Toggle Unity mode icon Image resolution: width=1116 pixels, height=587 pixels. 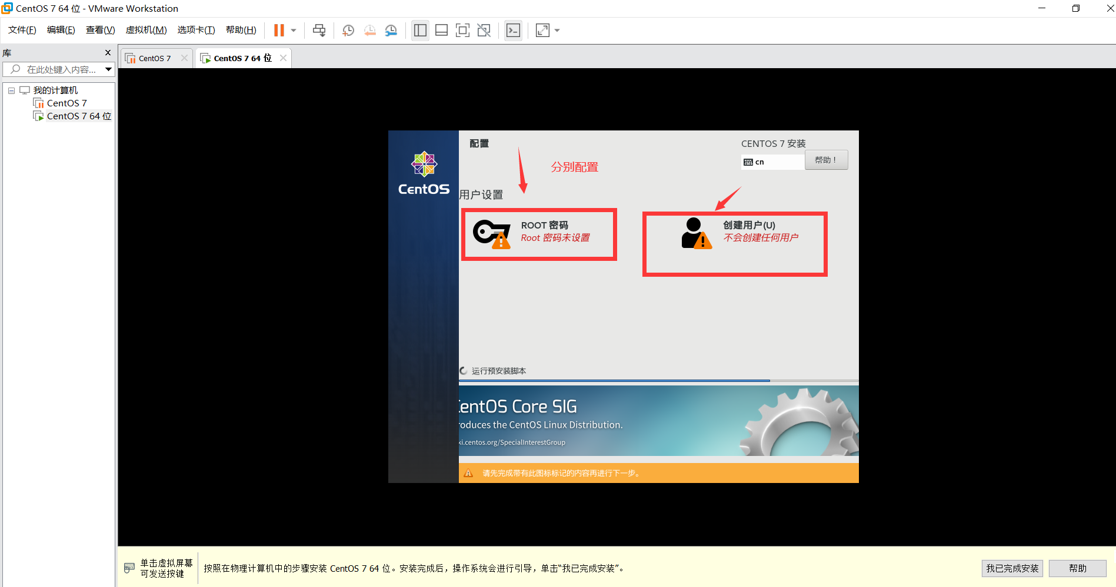pyautogui.click(x=484, y=30)
